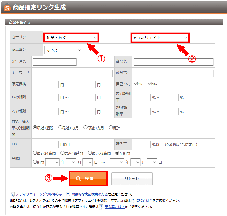Focus the キーワード input field

pyautogui.click(x=73, y=73)
